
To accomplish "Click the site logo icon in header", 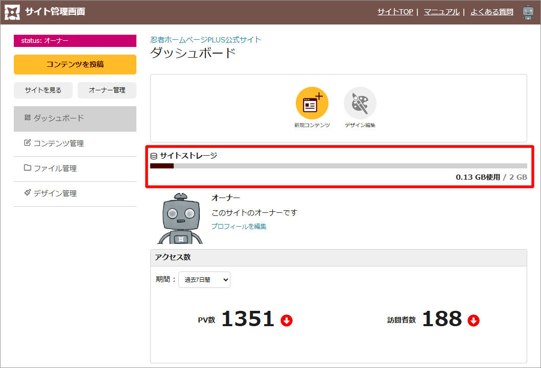I will 12,12.
